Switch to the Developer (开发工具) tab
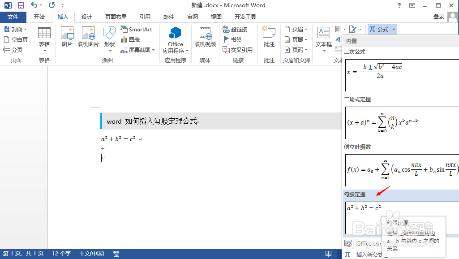Viewport: 459px width, 259px height. pyautogui.click(x=245, y=17)
